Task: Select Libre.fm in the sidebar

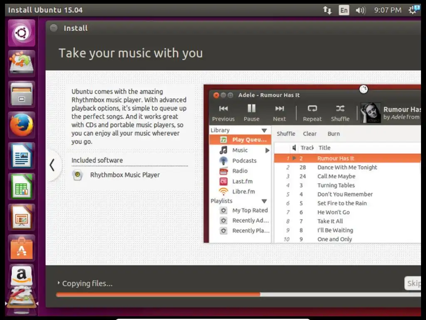Action: (x=240, y=192)
